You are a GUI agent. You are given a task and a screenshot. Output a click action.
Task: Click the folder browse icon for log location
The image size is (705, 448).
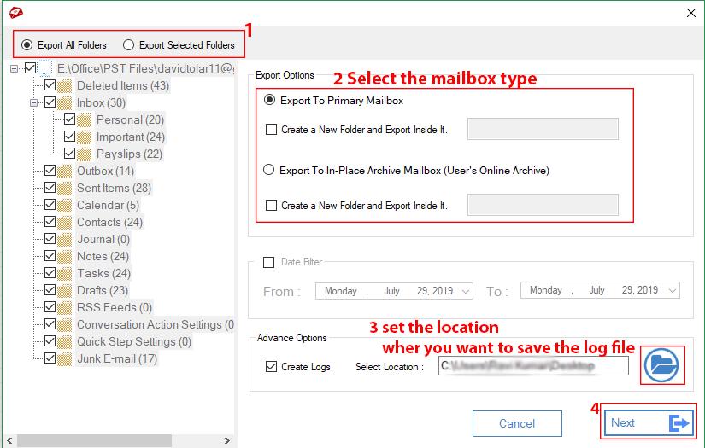tap(661, 365)
